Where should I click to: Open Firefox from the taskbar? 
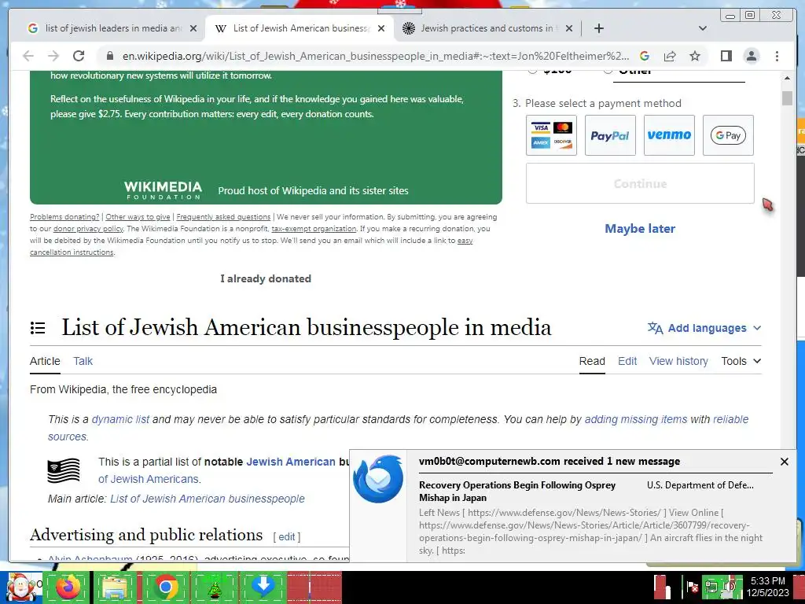click(68, 587)
